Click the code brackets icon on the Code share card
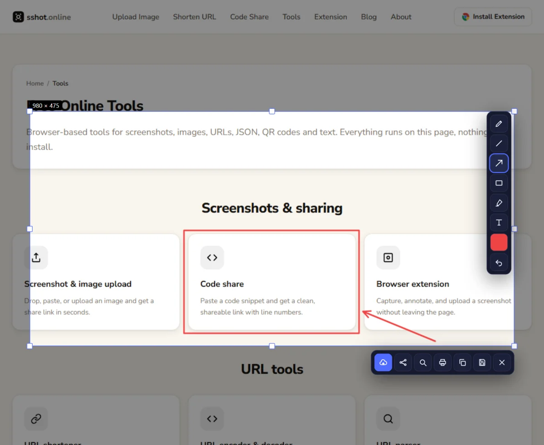544x445 pixels. tap(212, 257)
